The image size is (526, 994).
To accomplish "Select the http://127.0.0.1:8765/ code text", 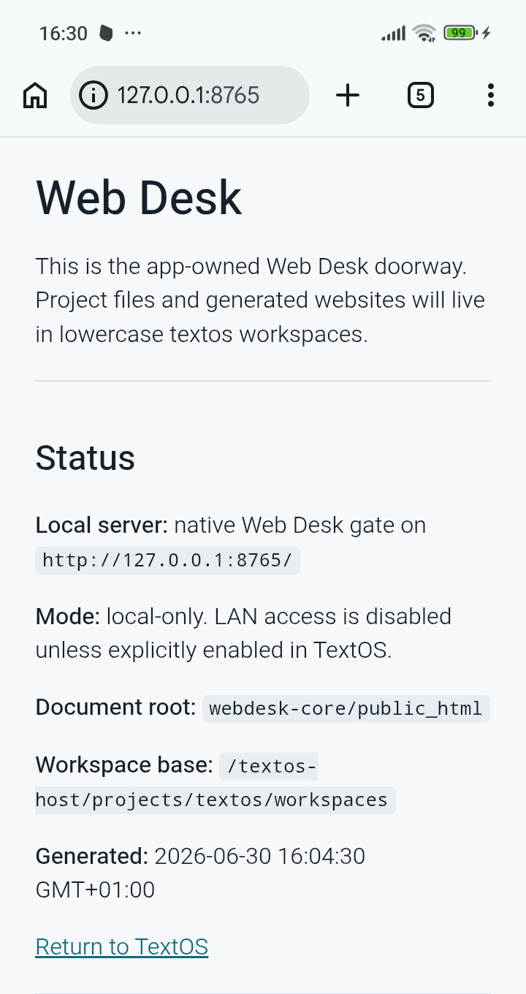I will 167,561.
